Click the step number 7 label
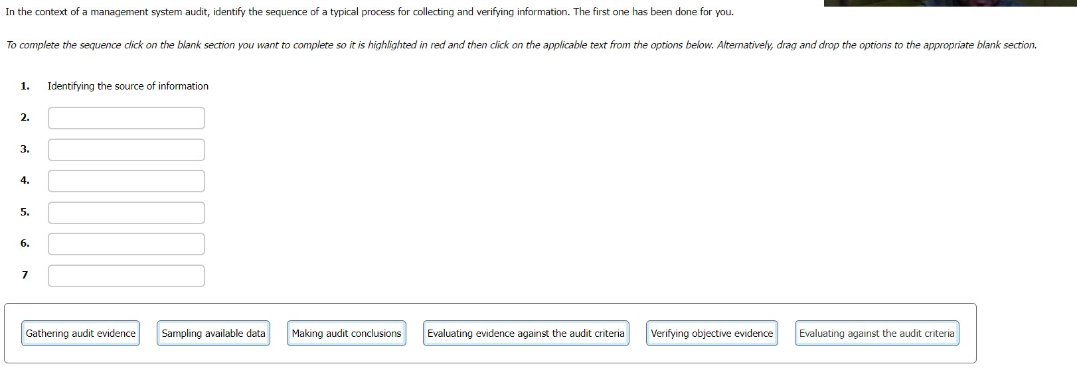This screenshot has width=1081, height=372. (x=25, y=275)
